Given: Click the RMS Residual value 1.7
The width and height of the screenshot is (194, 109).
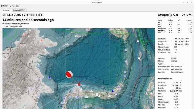Looking at the screenshot, I should click(176, 50).
